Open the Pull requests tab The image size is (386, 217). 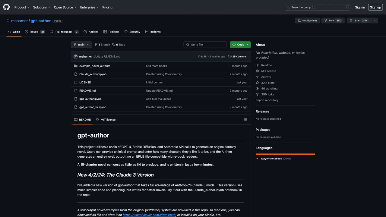point(64,32)
